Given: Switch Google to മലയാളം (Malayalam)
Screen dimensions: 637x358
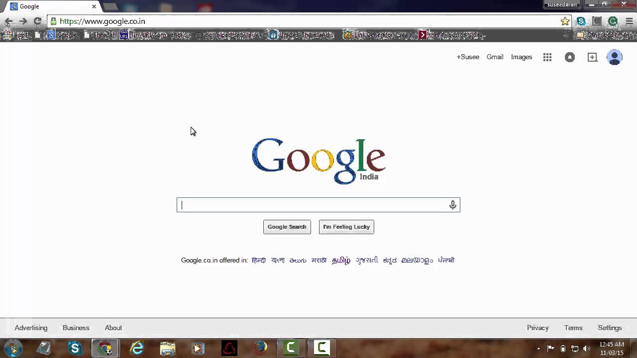Looking at the screenshot, I should click(418, 260).
